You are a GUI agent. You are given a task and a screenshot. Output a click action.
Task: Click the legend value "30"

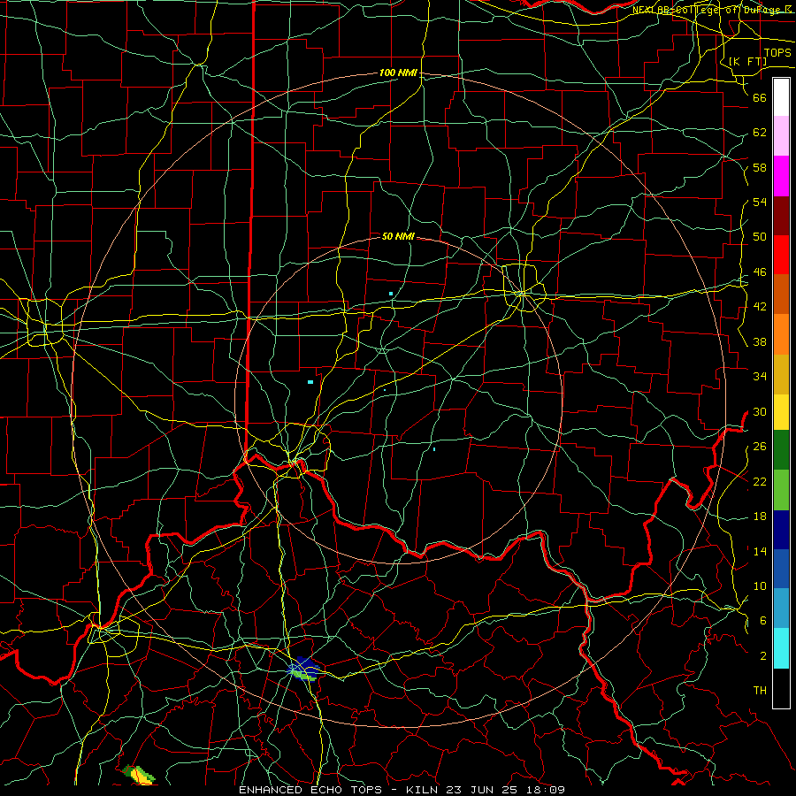pyautogui.click(x=760, y=411)
